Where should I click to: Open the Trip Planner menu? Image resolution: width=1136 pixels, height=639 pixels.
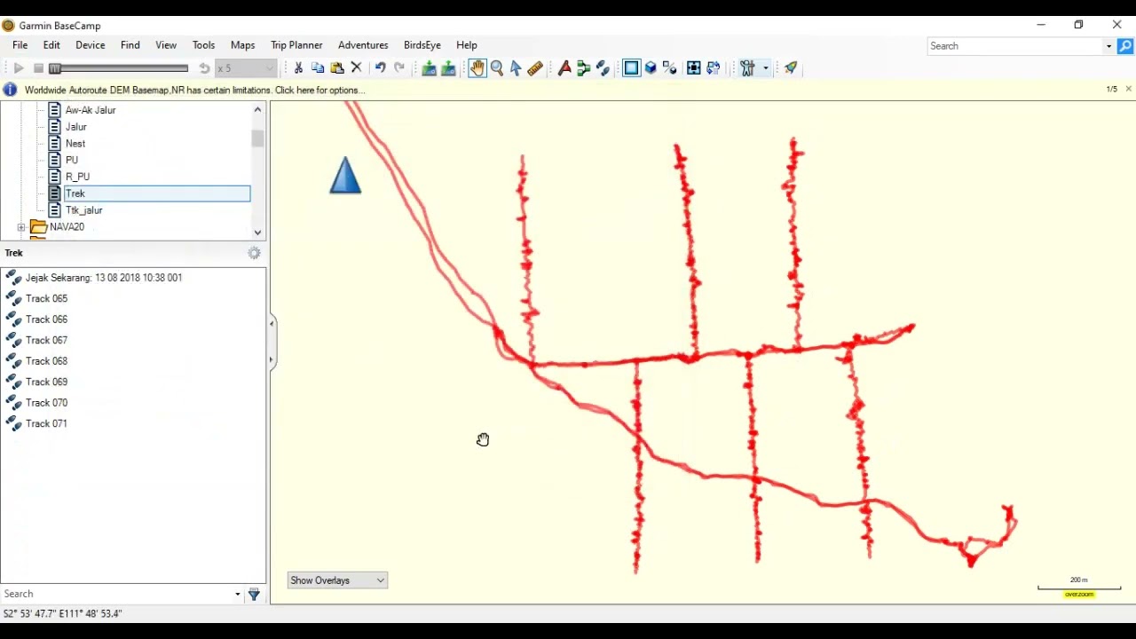point(296,45)
